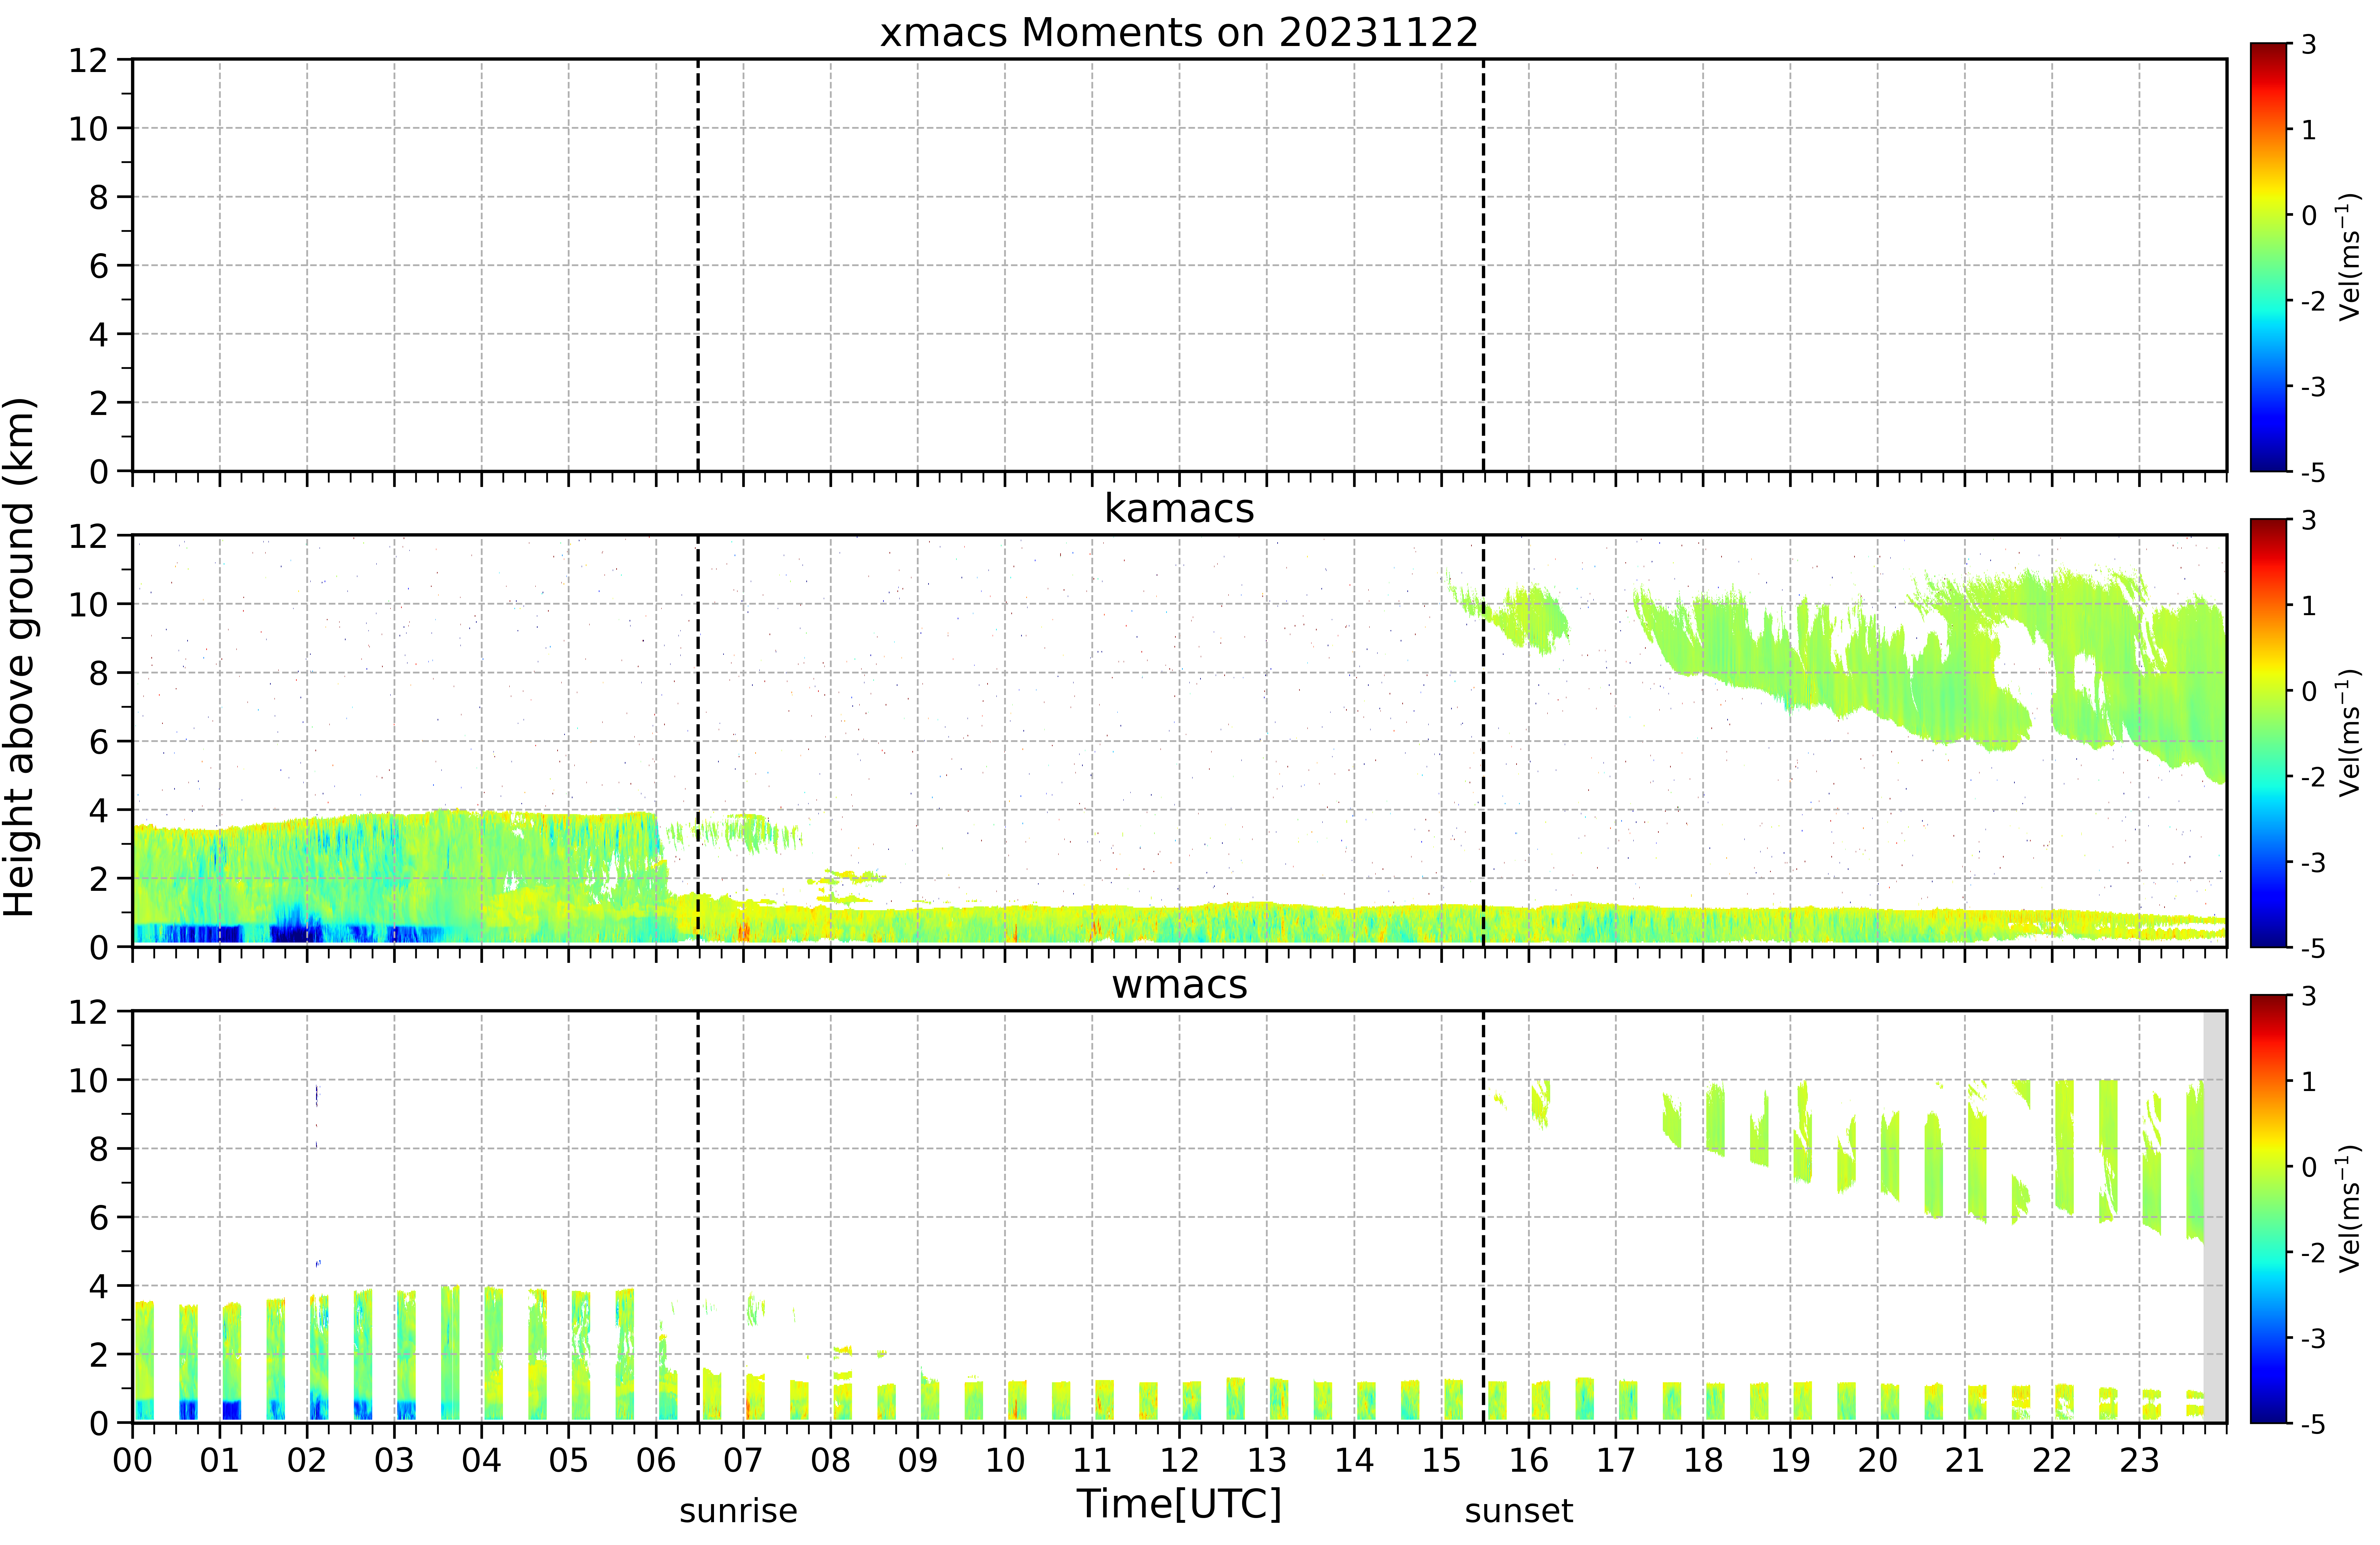The height and width of the screenshot is (1545, 2380).
Task: Click the "Height above ground (km)" axis label
Action: click(x=20, y=657)
